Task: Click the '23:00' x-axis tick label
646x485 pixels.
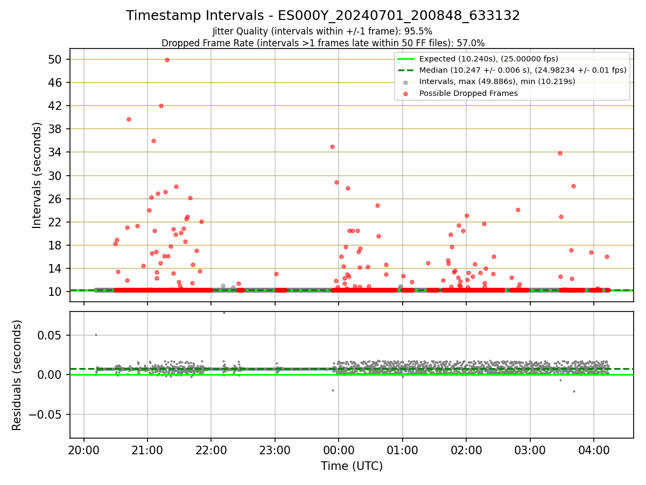Action: [275, 449]
